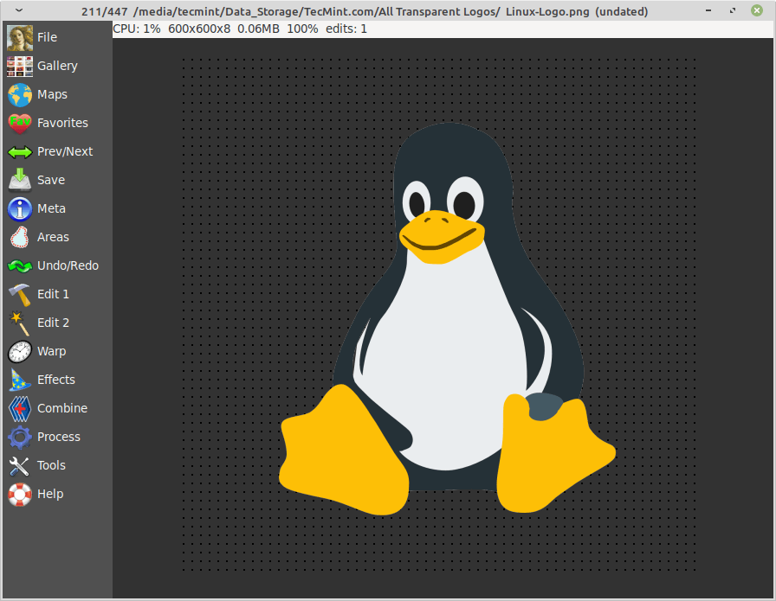
Task: Save the image using the Save icon
Action: (x=20, y=180)
